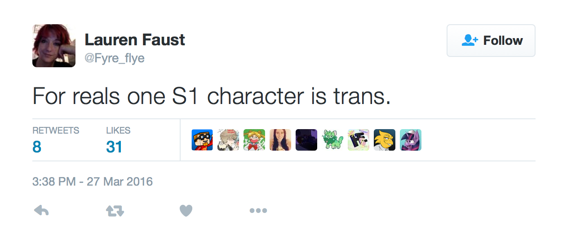Viewport: 567px width, 243px height.
Task: Click the Lauren Faust display name
Action: 135,40
